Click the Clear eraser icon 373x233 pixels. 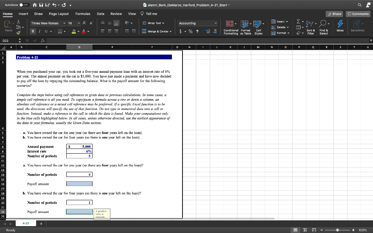(298, 33)
